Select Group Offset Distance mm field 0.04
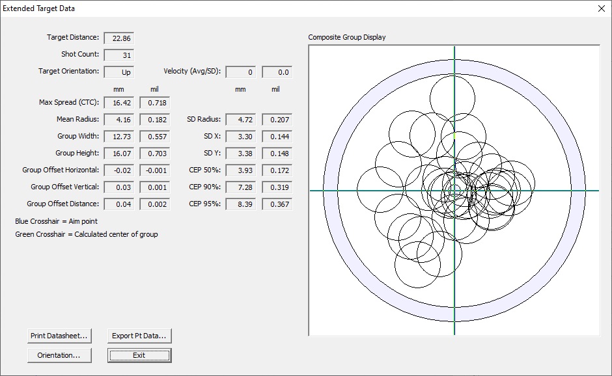This screenshot has height=376, width=612. [x=119, y=204]
